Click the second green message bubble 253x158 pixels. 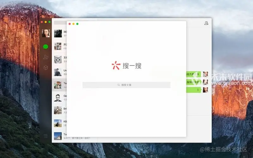(194, 82)
